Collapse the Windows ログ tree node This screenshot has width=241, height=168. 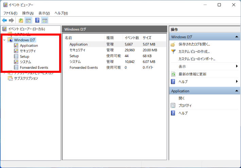4,40
